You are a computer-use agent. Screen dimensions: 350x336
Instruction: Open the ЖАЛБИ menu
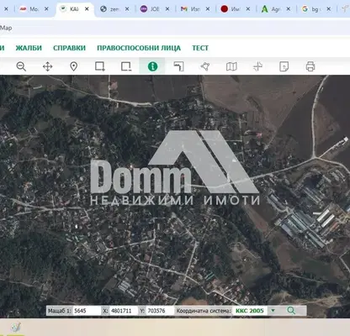pyautogui.click(x=29, y=48)
